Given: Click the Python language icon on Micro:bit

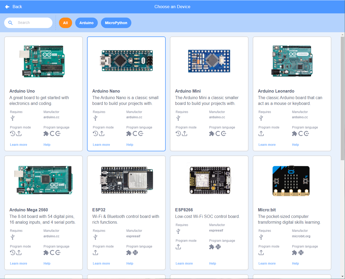Looking at the screenshot, I should coord(301,253).
